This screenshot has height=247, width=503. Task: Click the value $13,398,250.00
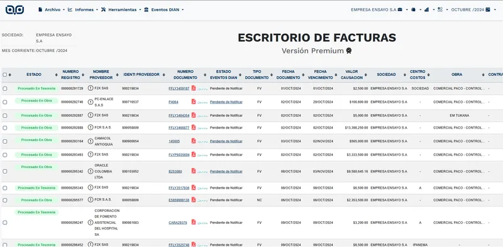pos(357,128)
